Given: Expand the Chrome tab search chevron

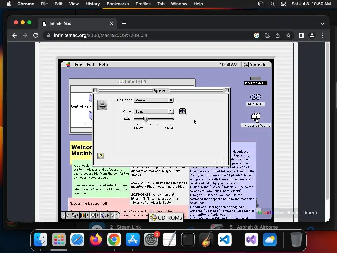Looking at the screenshot, I should 323,24.
